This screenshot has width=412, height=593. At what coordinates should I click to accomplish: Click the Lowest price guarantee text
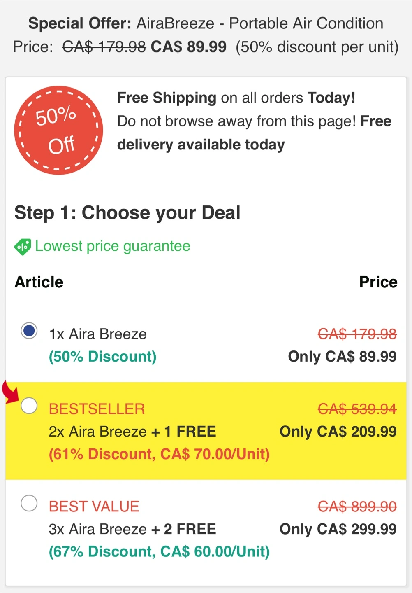click(x=113, y=246)
